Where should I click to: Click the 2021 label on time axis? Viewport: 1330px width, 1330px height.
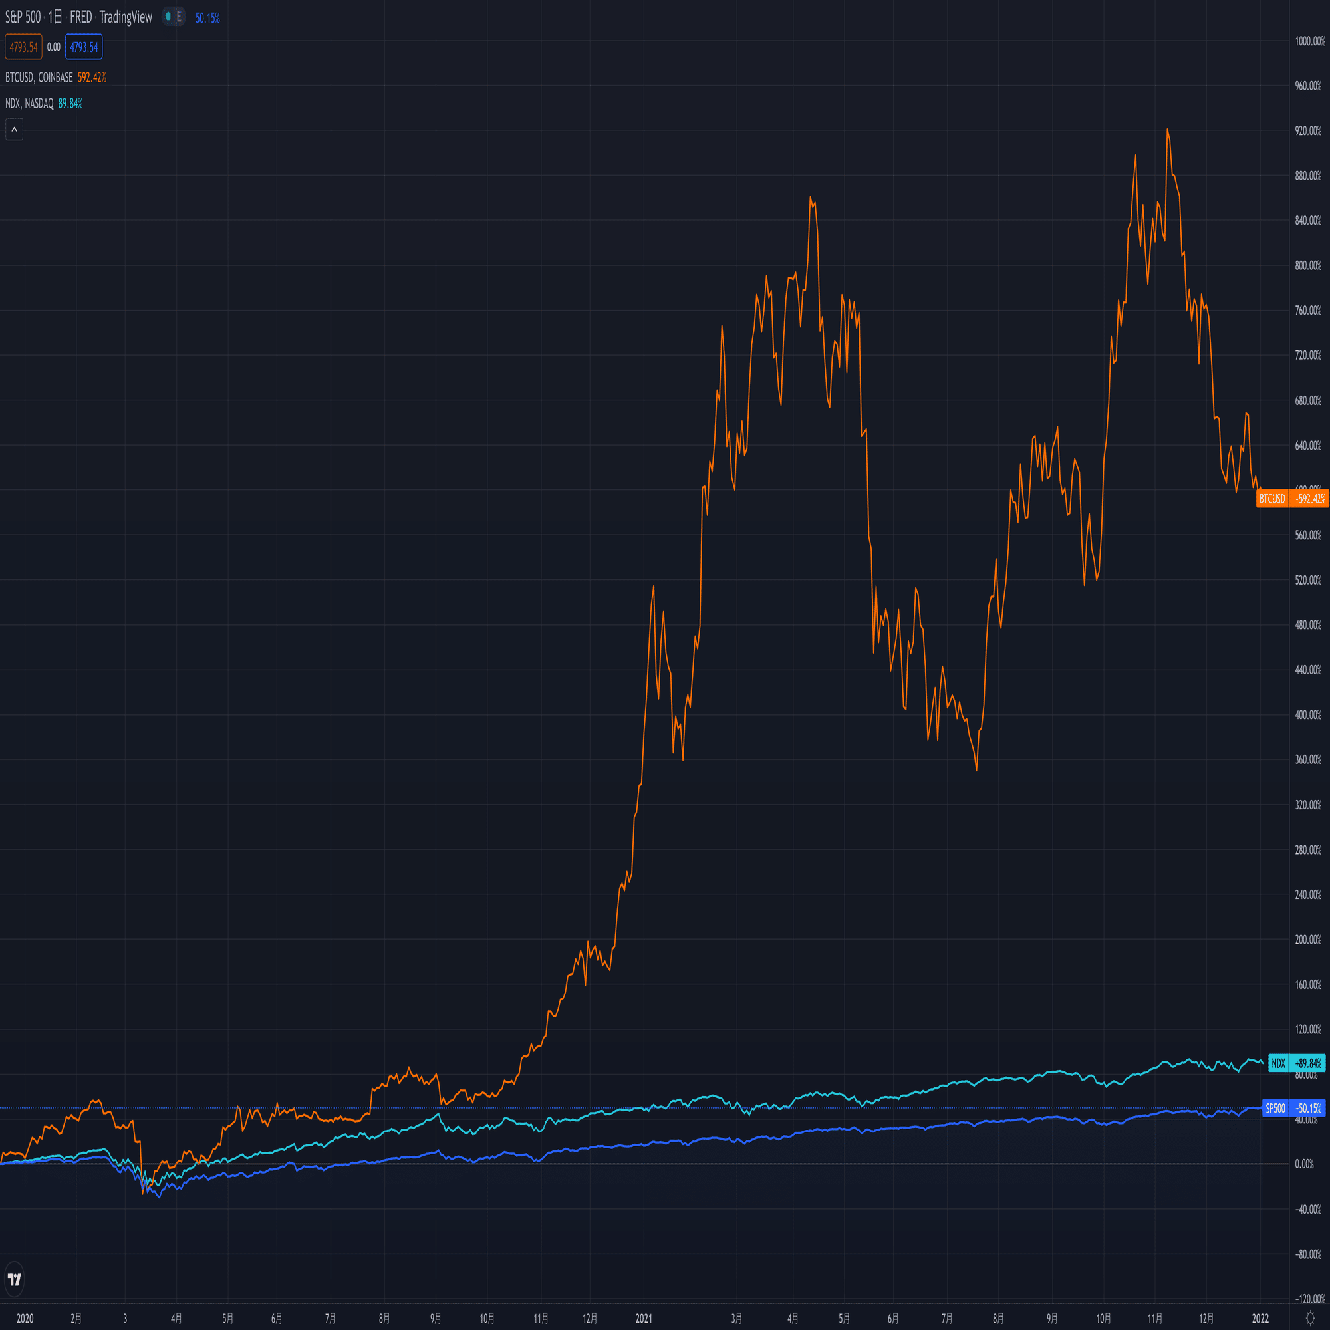(644, 1318)
